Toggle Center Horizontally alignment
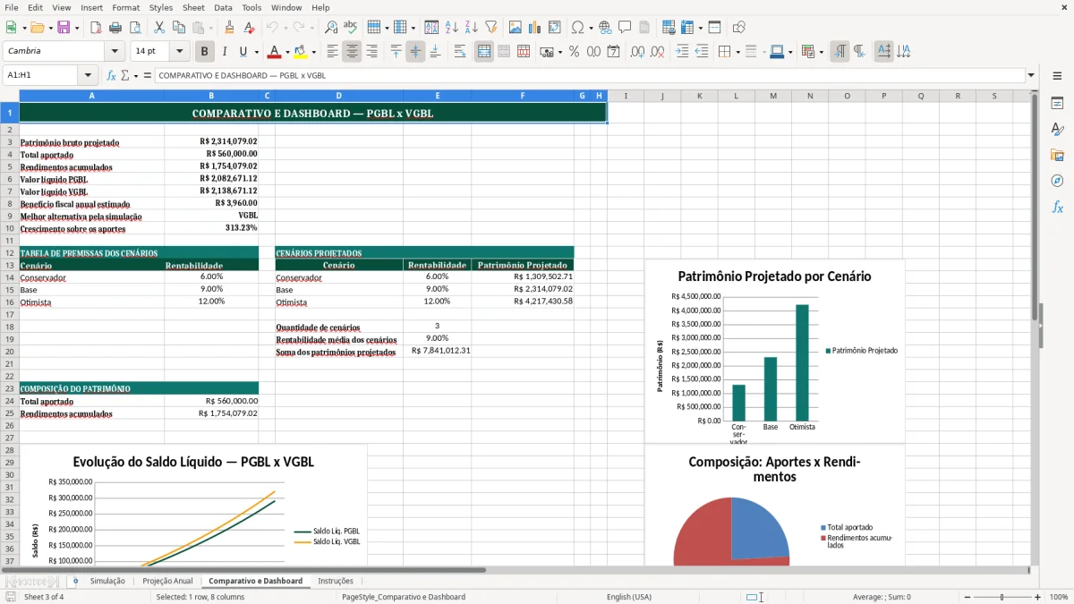The width and height of the screenshot is (1074, 604). pos(352,52)
